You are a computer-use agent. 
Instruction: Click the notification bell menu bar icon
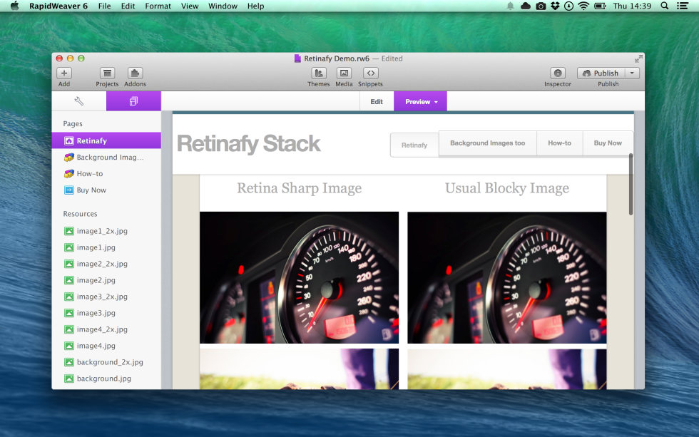coord(510,6)
